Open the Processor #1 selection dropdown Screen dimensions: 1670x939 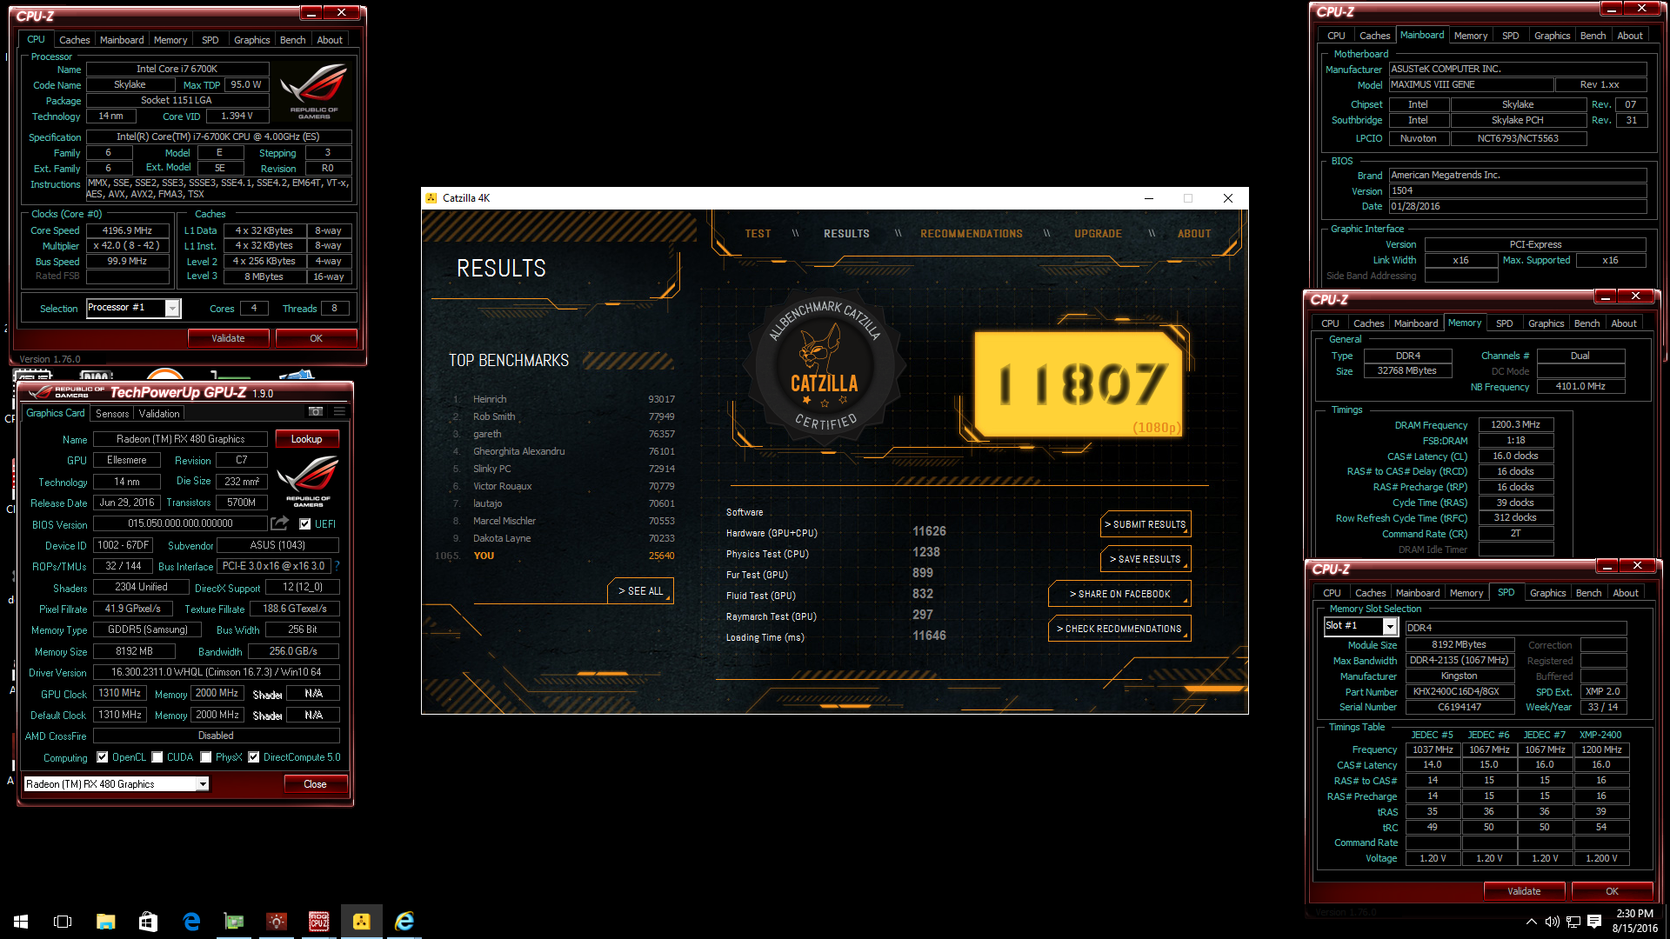point(172,308)
